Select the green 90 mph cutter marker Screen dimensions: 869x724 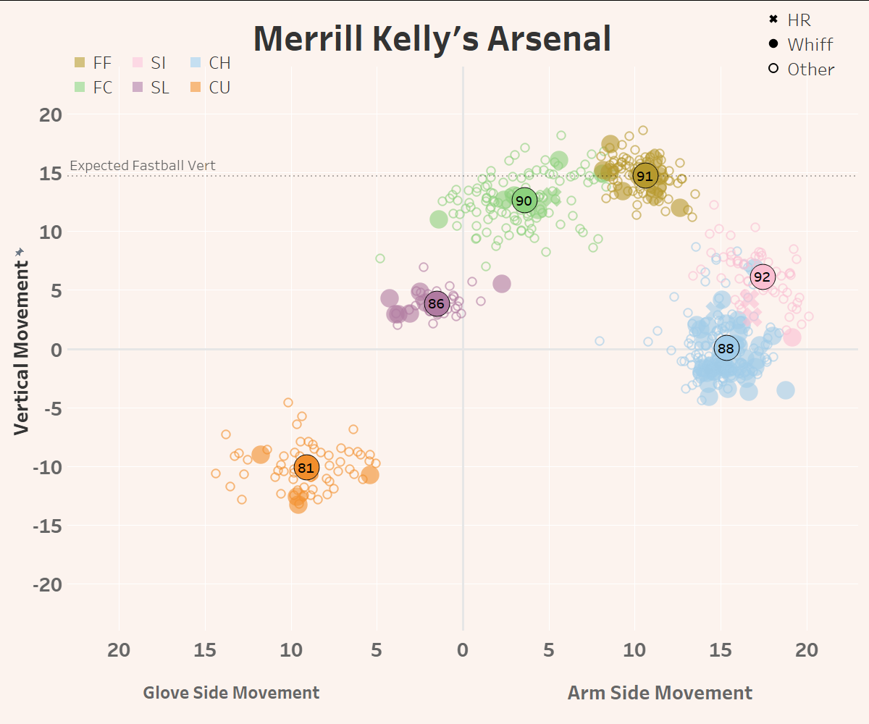click(x=524, y=201)
